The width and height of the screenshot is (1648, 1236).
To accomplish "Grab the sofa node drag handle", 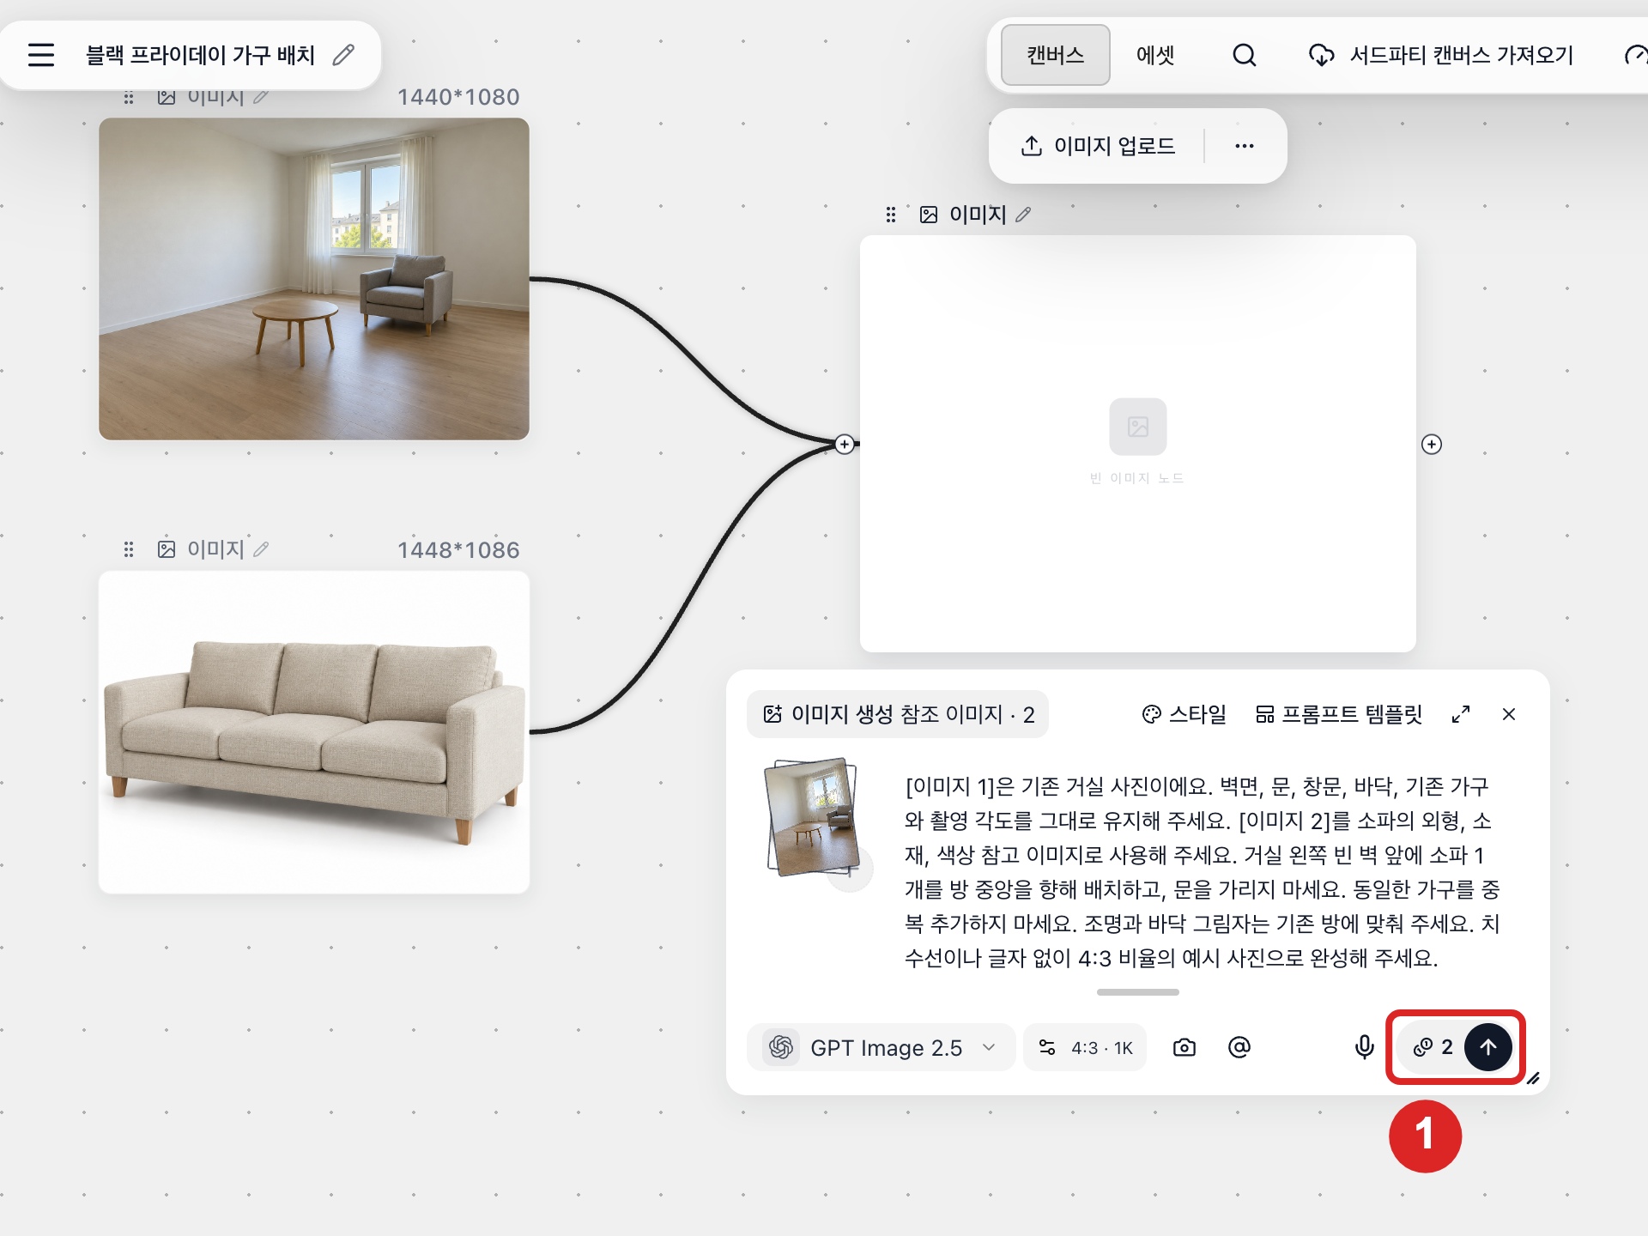I will click(129, 549).
